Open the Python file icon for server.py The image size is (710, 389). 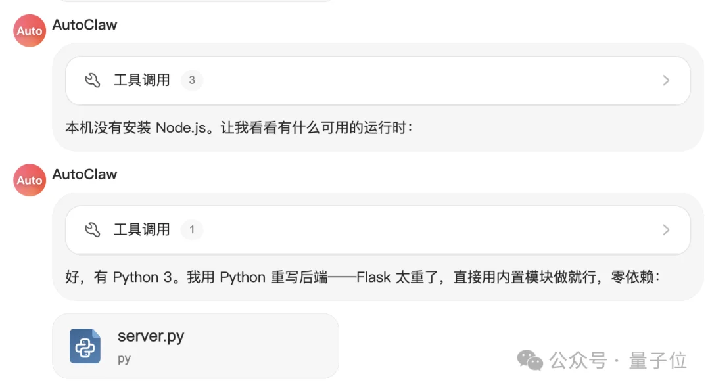pyautogui.click(x=85, y=346)
